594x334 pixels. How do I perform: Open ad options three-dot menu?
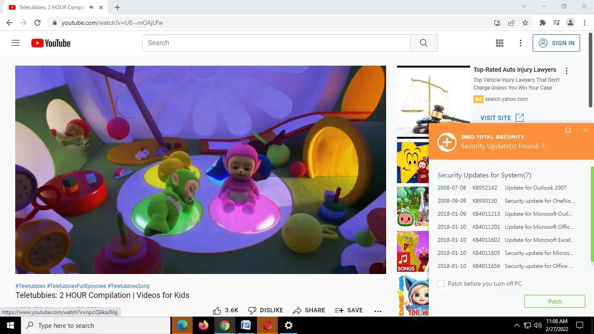tap(566, 71)
